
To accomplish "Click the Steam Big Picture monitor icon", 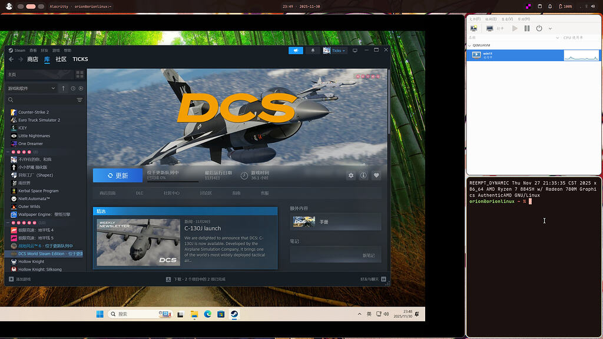I will coord(355,51).
